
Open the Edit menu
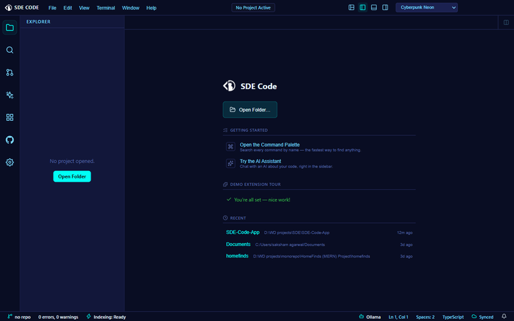pyautogui.click(x=68, y=8)
